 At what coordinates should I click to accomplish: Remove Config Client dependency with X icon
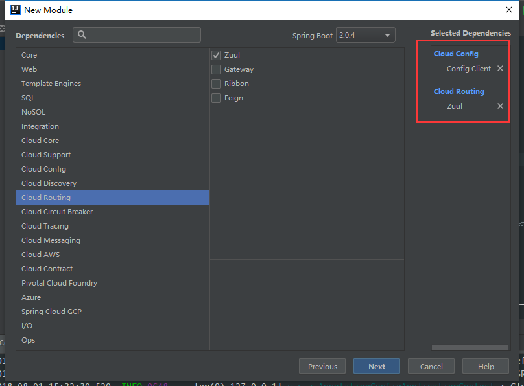(500, 69)
